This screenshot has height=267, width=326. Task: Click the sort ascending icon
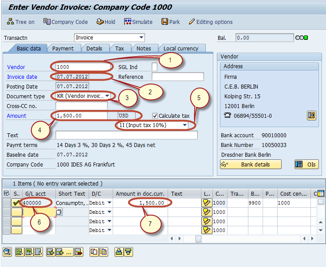click(x=118, y=252)
